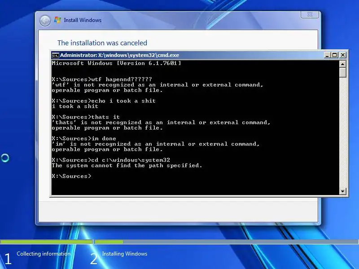The image size is (359, 269).
Task: Click the step number 2
Action: pyautogui.click(x=94, y=259)
